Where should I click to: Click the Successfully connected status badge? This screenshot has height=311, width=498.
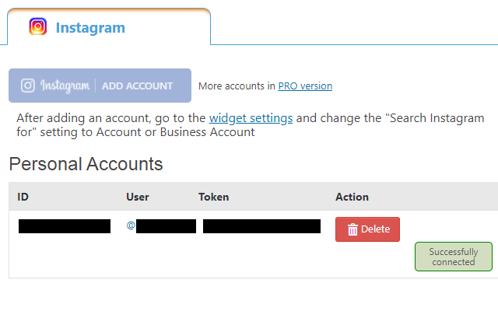coord(453,257)
